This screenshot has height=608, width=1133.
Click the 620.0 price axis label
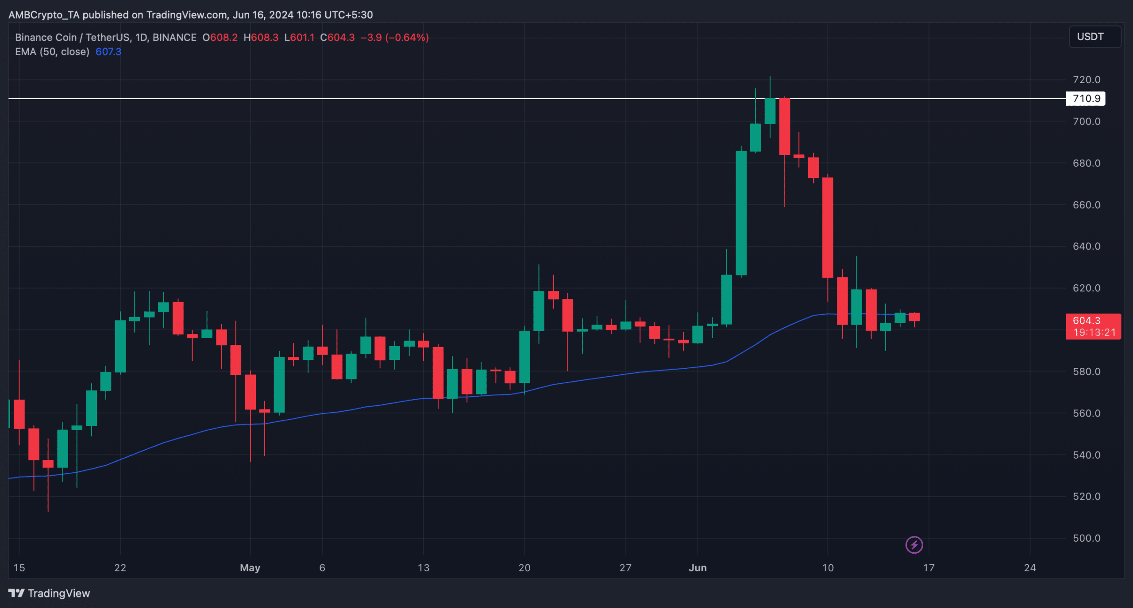pos(1087,288)
